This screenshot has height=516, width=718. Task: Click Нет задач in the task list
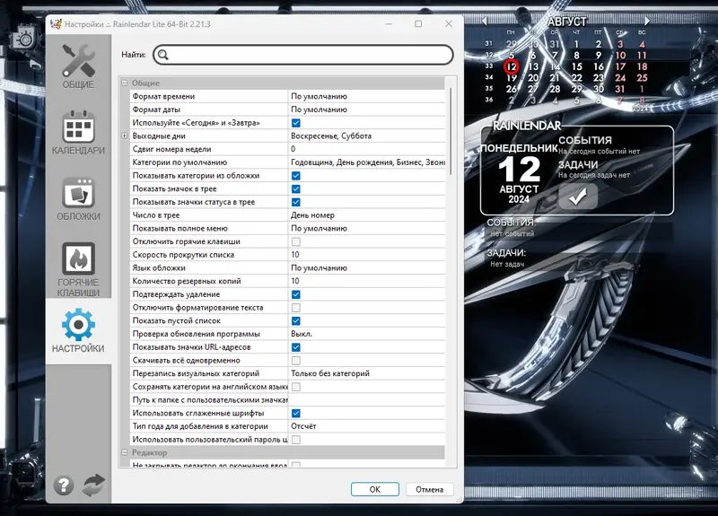pyautogui.click(x=507, y=264)
